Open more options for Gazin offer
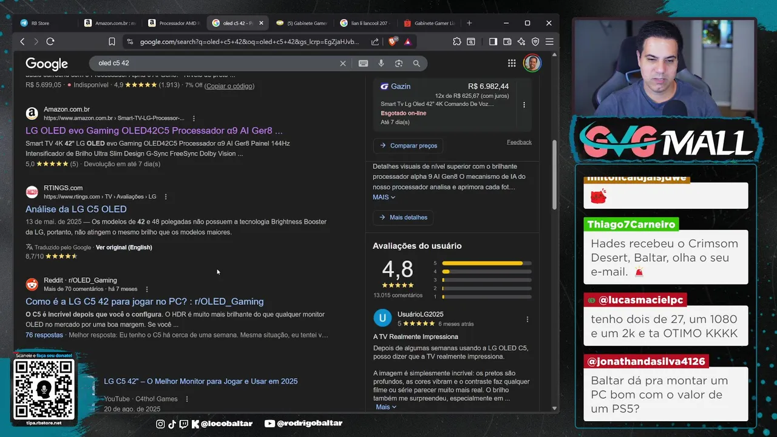 click(524, 104)
